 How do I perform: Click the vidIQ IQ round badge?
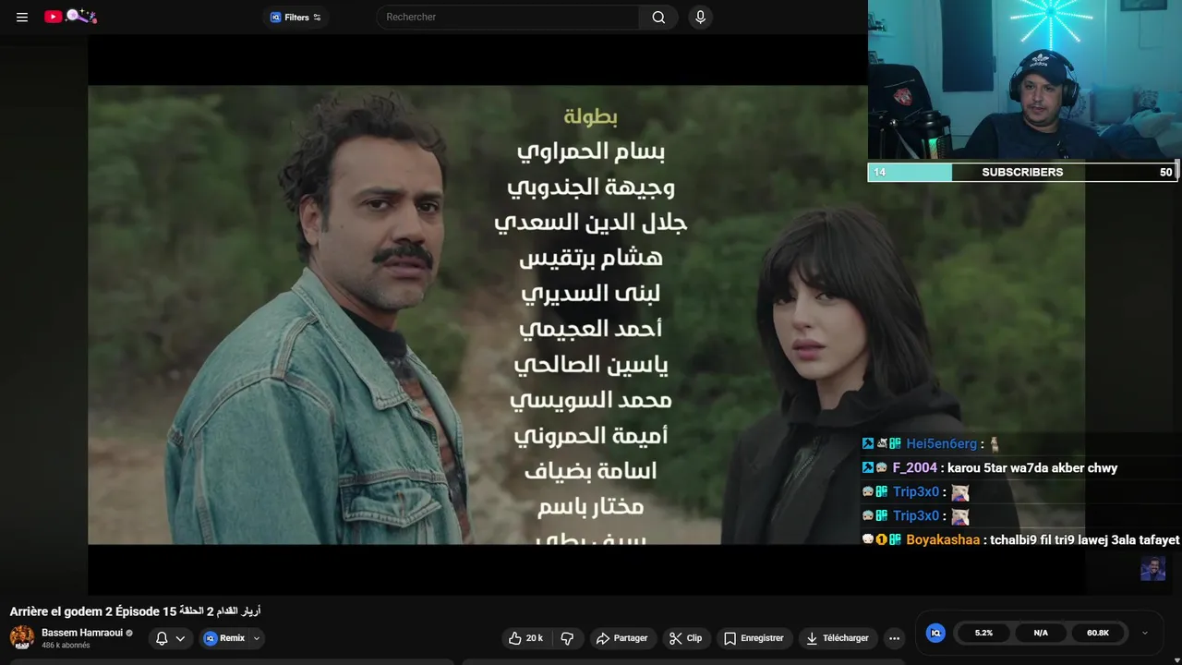(935, 633)
